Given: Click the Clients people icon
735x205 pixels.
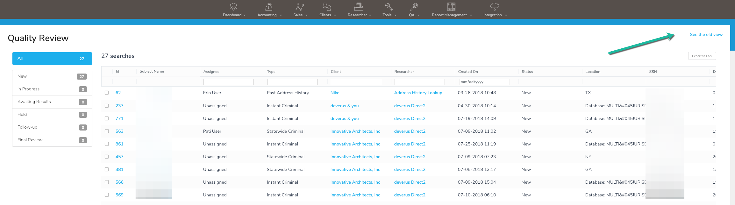Looking at the screenshot, I should pos(327,7).
